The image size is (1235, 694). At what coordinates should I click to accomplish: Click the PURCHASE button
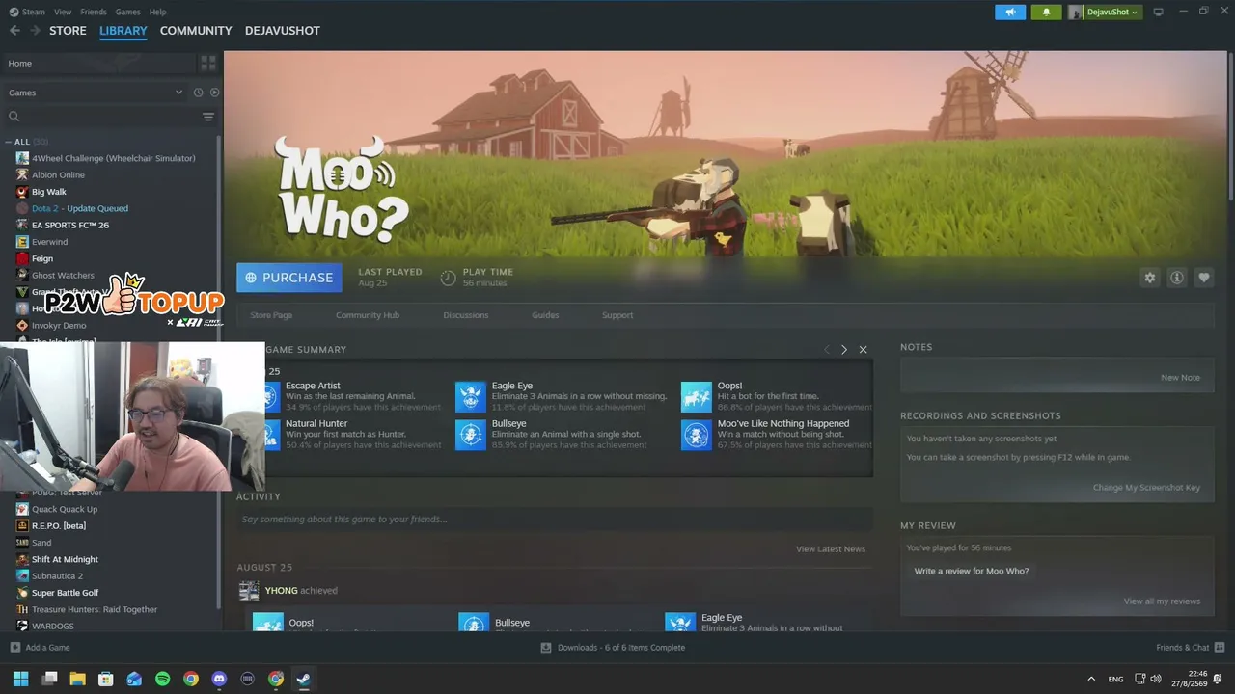tap(289, 278)
